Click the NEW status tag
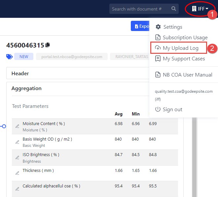Viewport: 218px width, 197px height. (24, 56)
